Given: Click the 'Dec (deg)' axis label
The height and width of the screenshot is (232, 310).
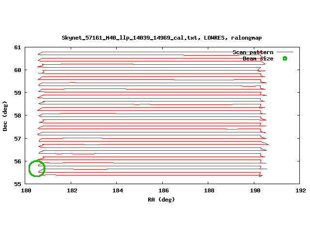Looking at the screenshot, I should click(5, 116).
